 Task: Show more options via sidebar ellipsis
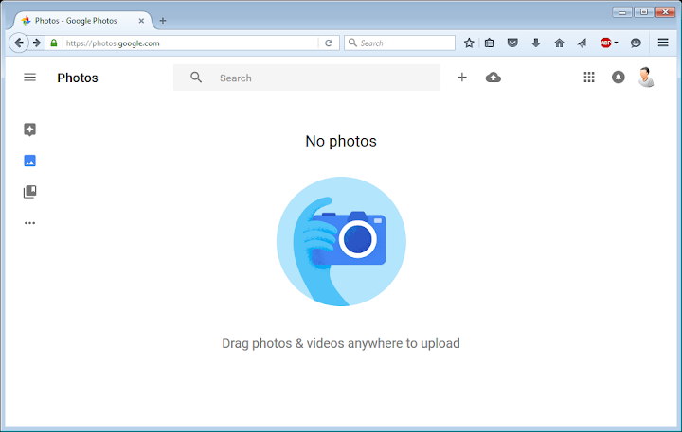[x=29, y=223]
